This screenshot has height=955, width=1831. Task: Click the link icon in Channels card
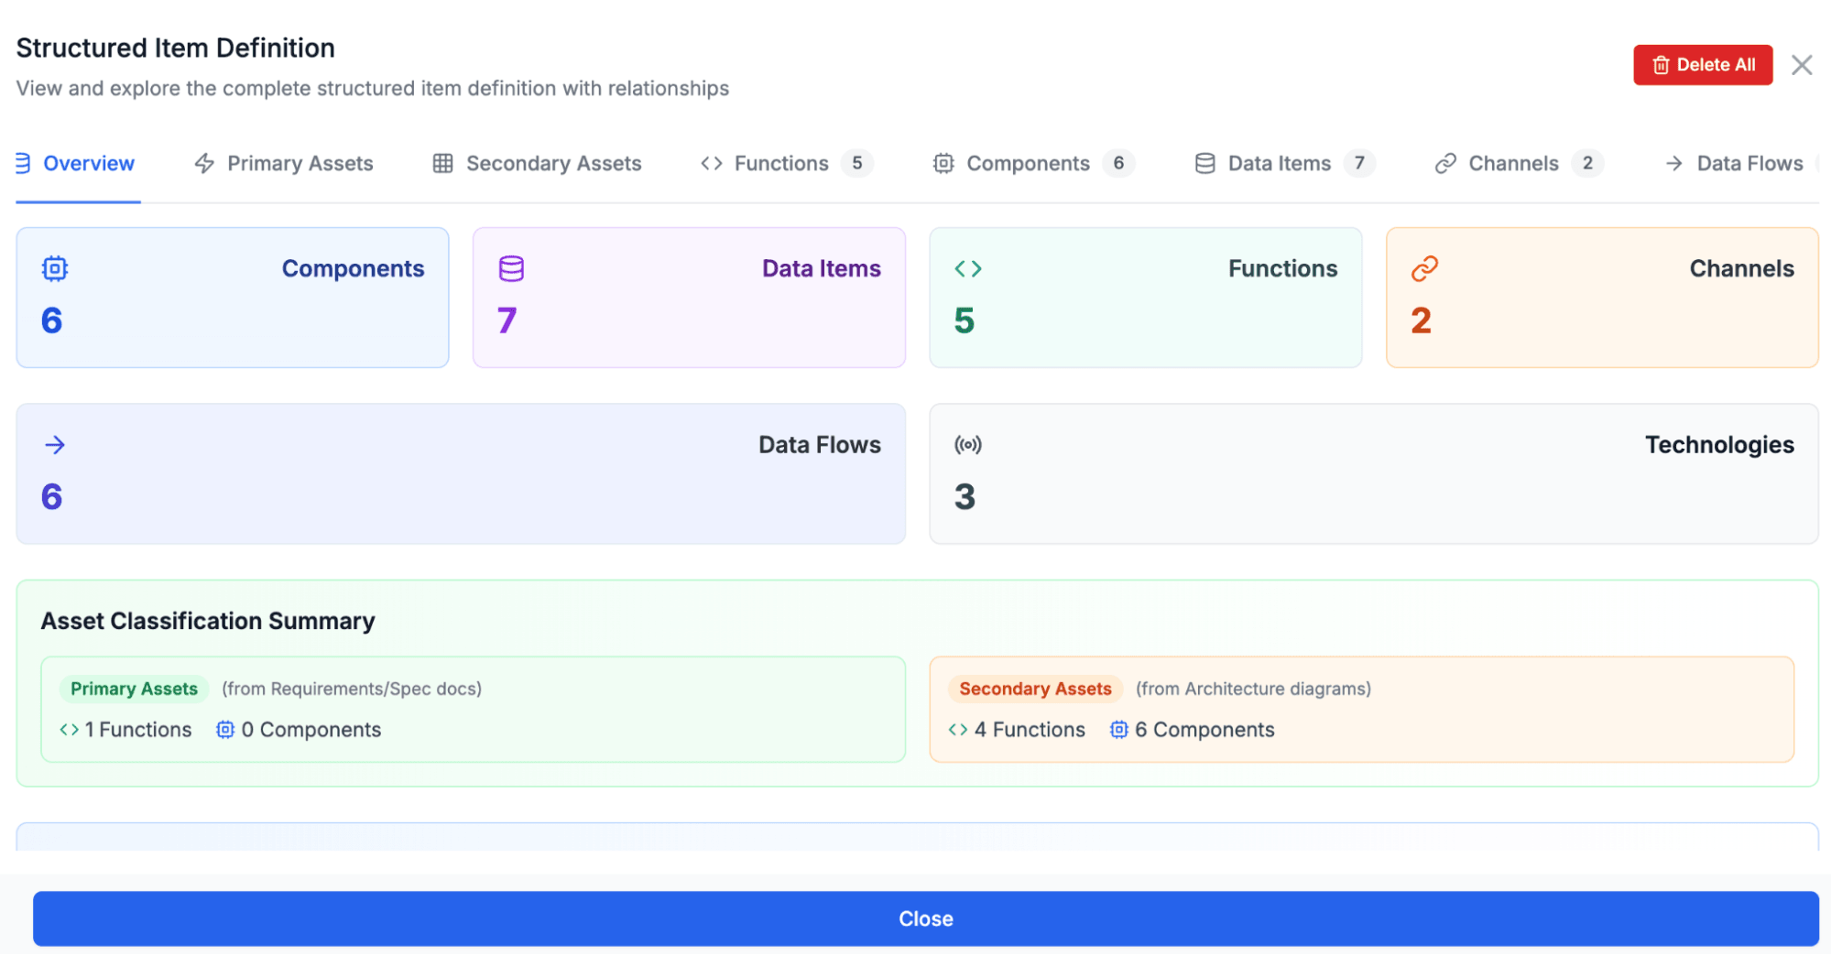(x=1424, y=268)
